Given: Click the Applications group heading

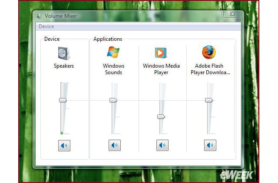Looking at the screenshot, I should [108, 39].
